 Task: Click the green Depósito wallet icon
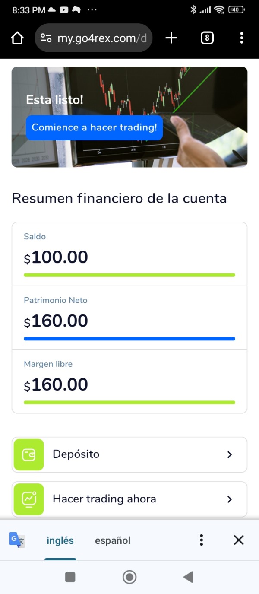(29, 454)
